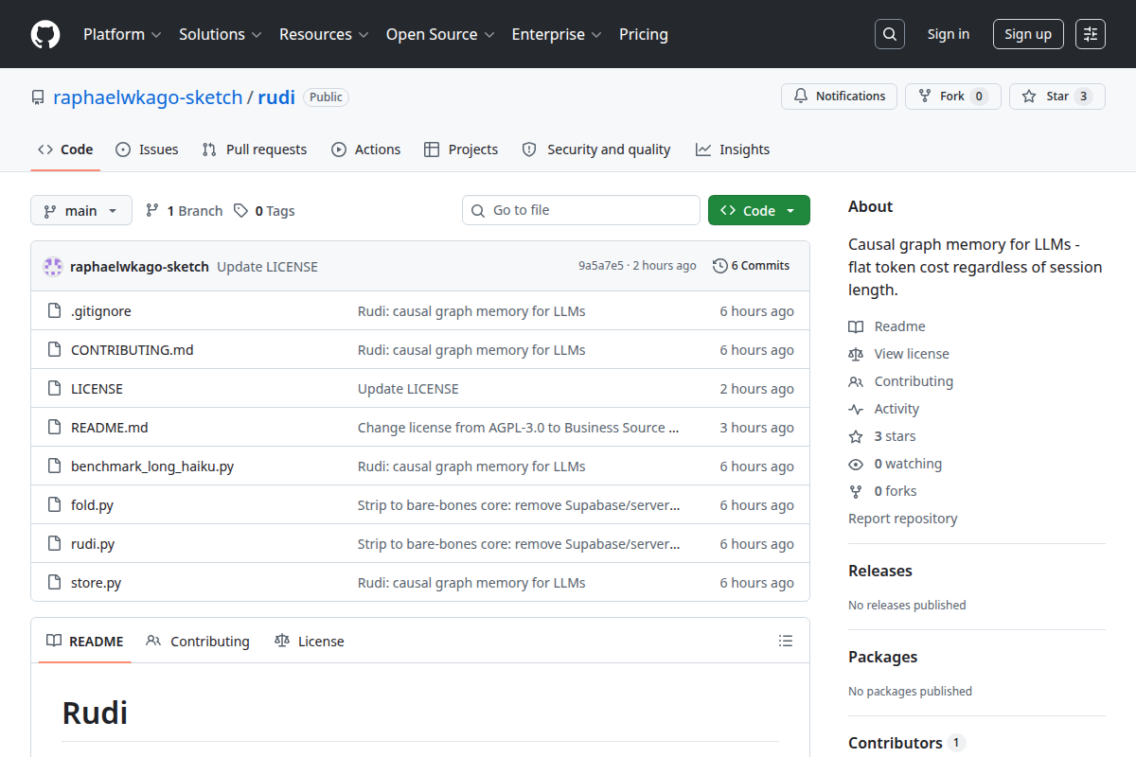The height and width of the screenshot is (757, 1136).
Task: Click the Sign up button
Action: pyautogui.click(x=1028, y=34)
